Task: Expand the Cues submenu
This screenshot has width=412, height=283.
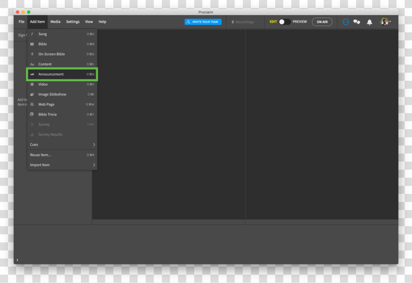Action: point(62,144)
